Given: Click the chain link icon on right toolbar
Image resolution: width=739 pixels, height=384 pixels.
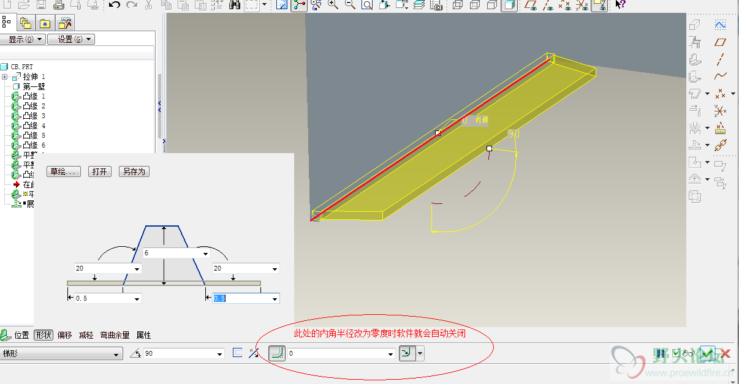Looking at the screenshot, I should click(721, 145).
